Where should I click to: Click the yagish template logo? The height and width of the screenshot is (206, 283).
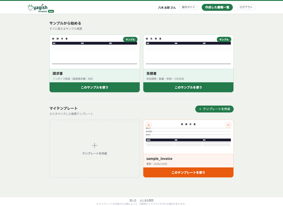pyautogui.click(x=40, y=8)
